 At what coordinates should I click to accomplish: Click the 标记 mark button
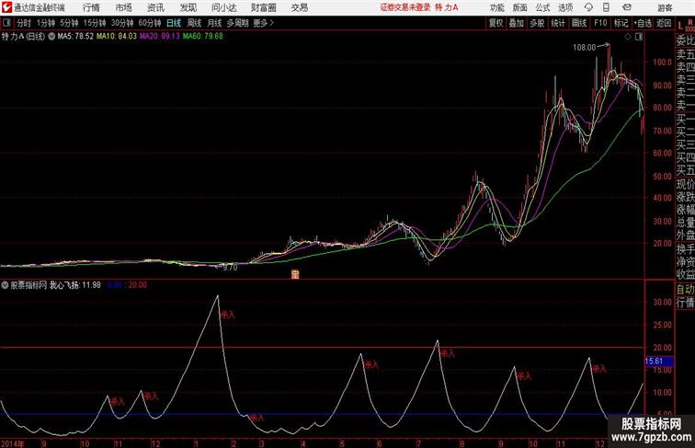click(x=621, y=23)
